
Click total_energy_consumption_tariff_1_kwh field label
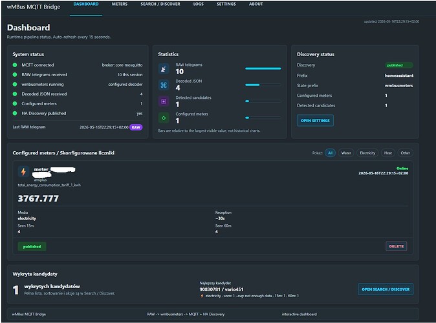pos(49,185)
